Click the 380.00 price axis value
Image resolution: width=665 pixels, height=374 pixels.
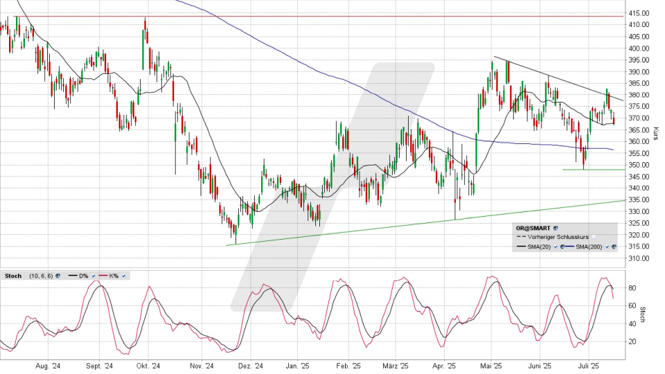639,95
